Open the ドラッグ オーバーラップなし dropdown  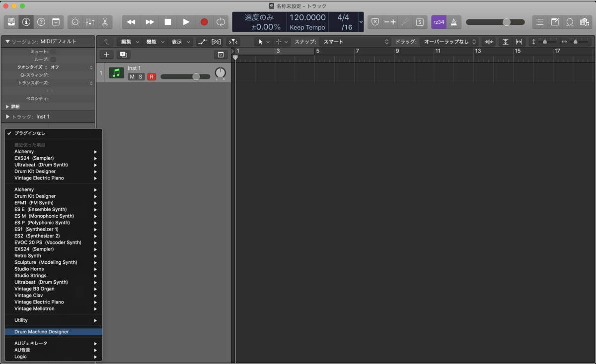(x=449, y=42)
